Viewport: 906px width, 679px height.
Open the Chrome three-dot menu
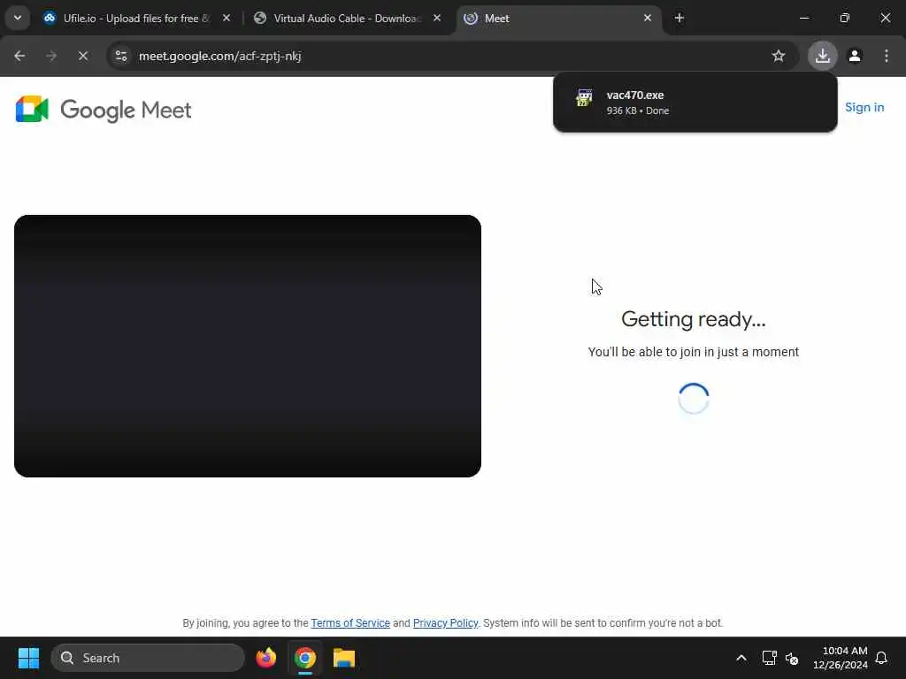click(887, 56)
